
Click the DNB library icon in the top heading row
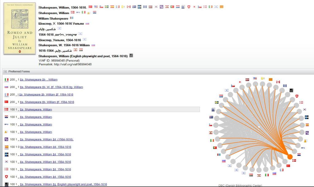[140, 7]
